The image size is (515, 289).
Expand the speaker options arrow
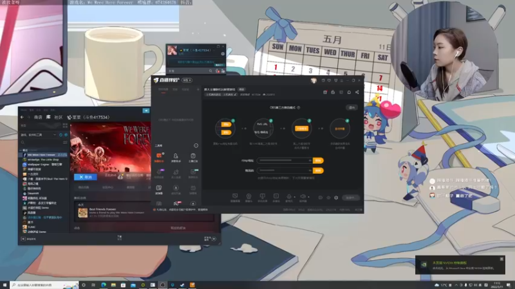pos(309,197)
